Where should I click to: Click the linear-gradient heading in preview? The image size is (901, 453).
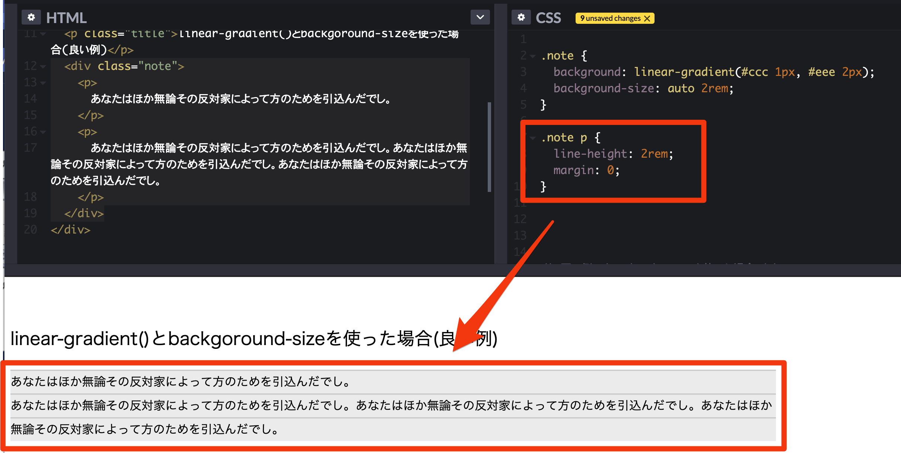253,338
